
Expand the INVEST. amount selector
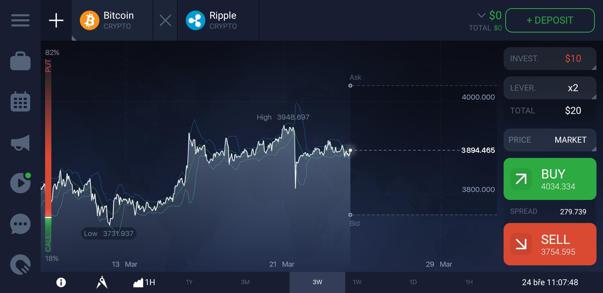(550, 59)
